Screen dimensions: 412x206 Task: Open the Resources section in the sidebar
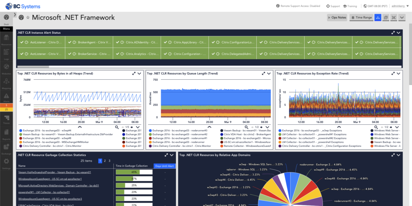[x=6, y=40]
